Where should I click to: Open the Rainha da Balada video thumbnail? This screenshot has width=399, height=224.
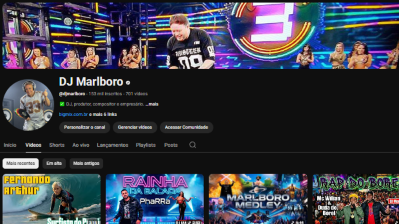click(x=155, y=199)
